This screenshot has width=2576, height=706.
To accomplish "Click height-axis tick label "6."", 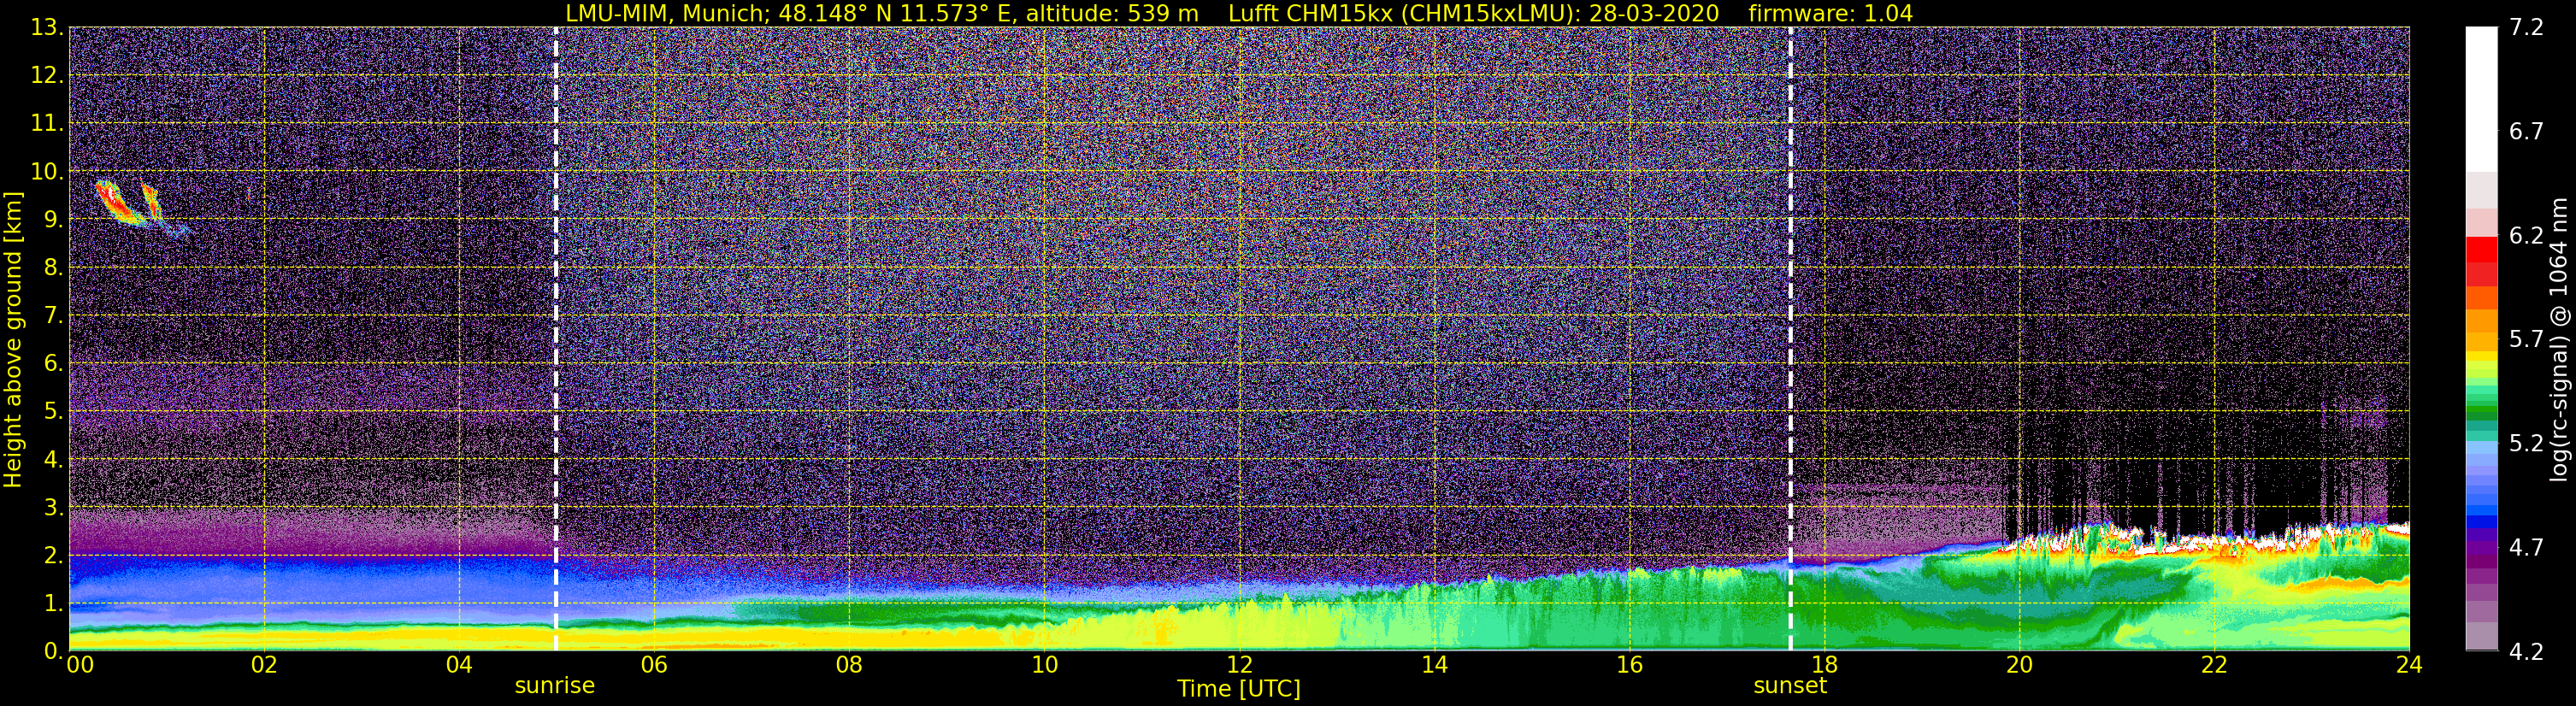I will pos(54,364).
